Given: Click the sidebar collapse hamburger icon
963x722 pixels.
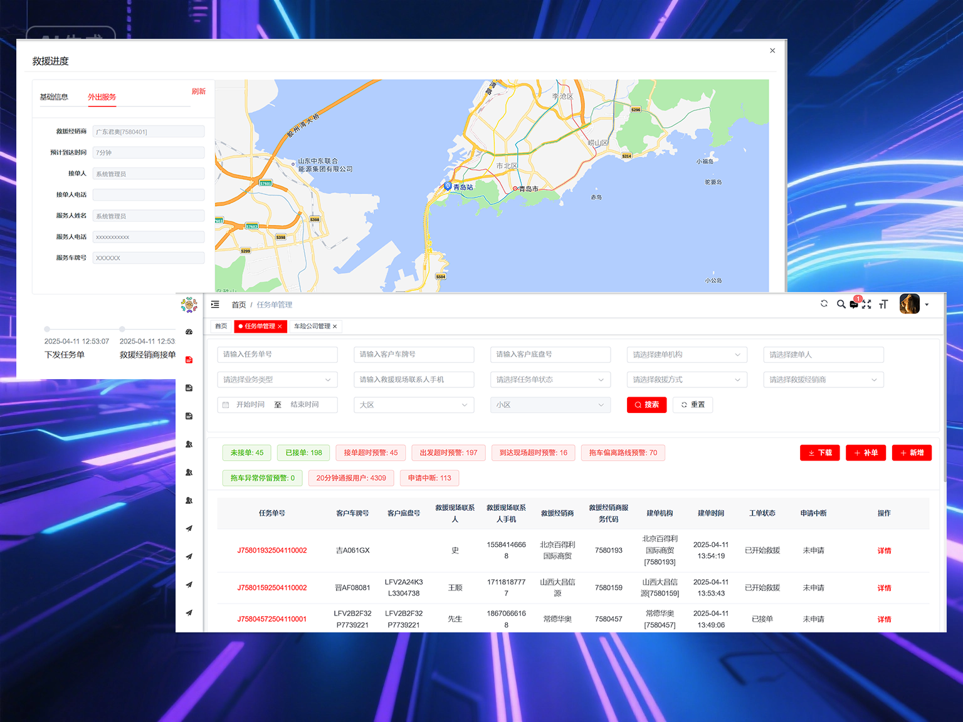Looking at the screenshot, I should click(215, 305).
